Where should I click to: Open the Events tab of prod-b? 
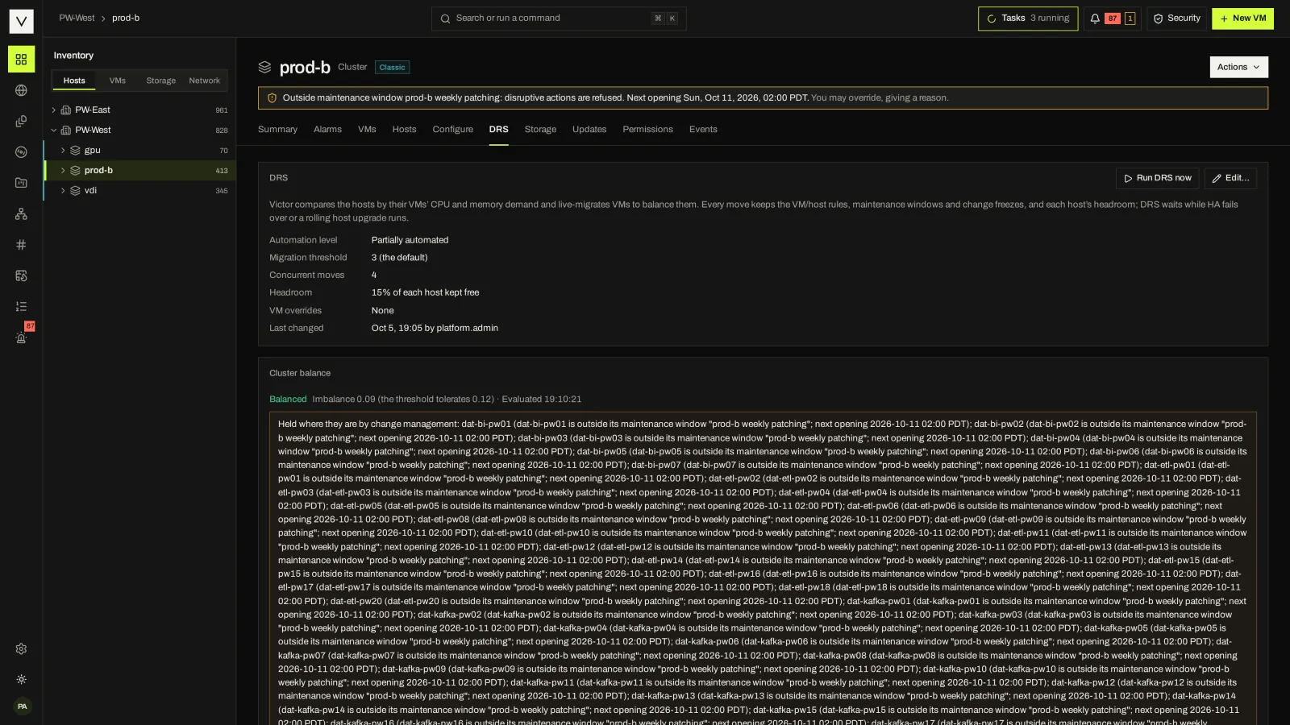pyautogui.click(x=703, y=130)
